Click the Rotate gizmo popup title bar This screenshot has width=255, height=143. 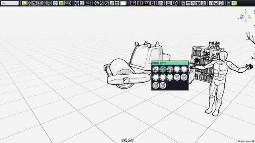pyautogui.click(x=170, y=63)
